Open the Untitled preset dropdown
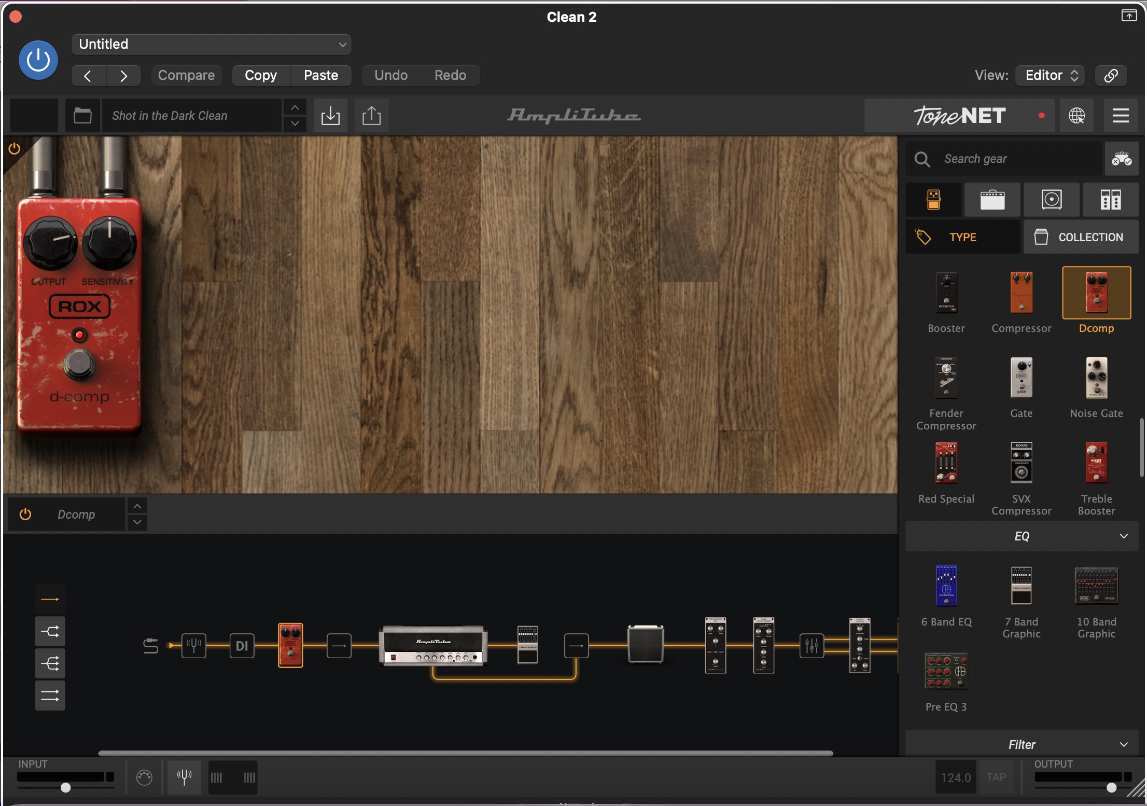The image size is (1147, 806). (x=212, y=44)
